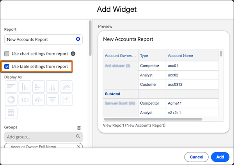Select the metric 123 display icon
This screenshot has width=234, height=165.
tap(25, 100)
